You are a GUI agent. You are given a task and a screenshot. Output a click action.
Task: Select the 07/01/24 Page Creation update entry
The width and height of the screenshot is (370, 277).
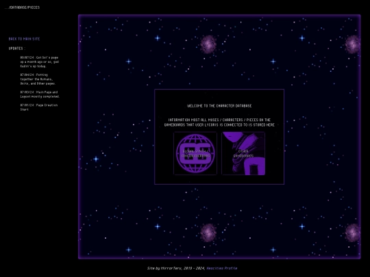[39, 107]
